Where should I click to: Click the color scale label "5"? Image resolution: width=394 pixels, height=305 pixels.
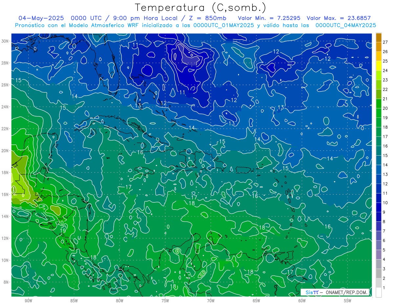[x=384, y=250]
